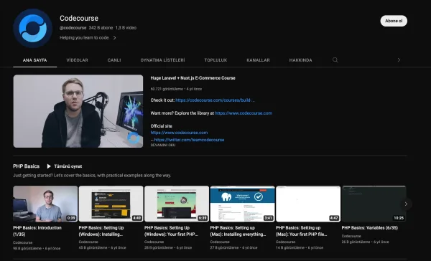Screen dimensions: 431x261
Task: Go to the OYNATMA LİSTELERİ tab
Action: tap(163, 60)
